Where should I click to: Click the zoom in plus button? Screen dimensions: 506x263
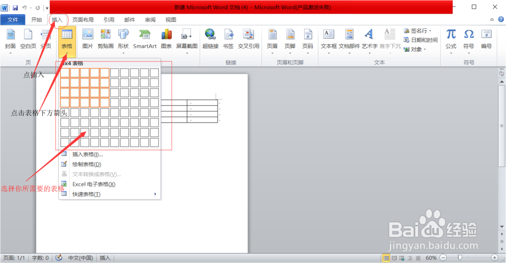click(494, 257)
